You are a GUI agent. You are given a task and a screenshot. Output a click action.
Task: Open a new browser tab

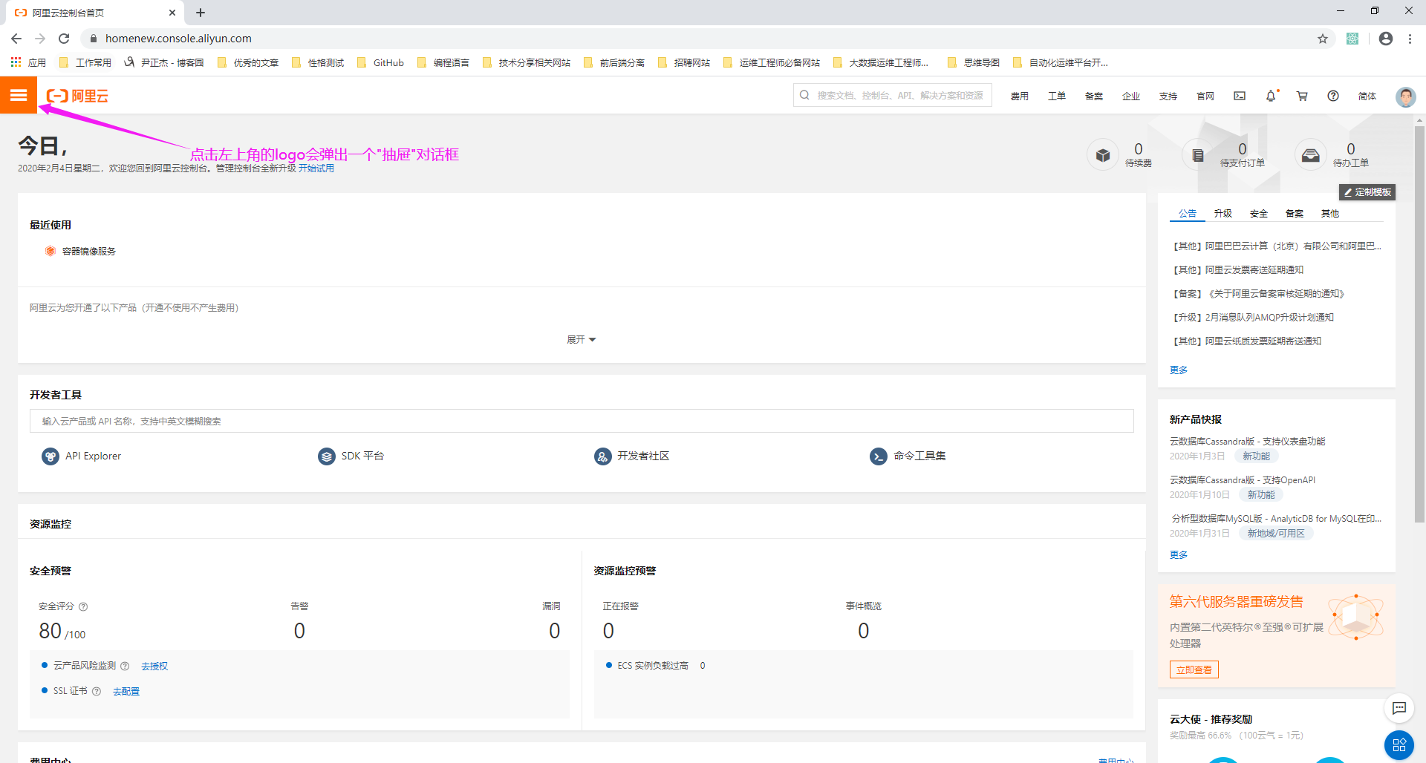coord(201,13)
